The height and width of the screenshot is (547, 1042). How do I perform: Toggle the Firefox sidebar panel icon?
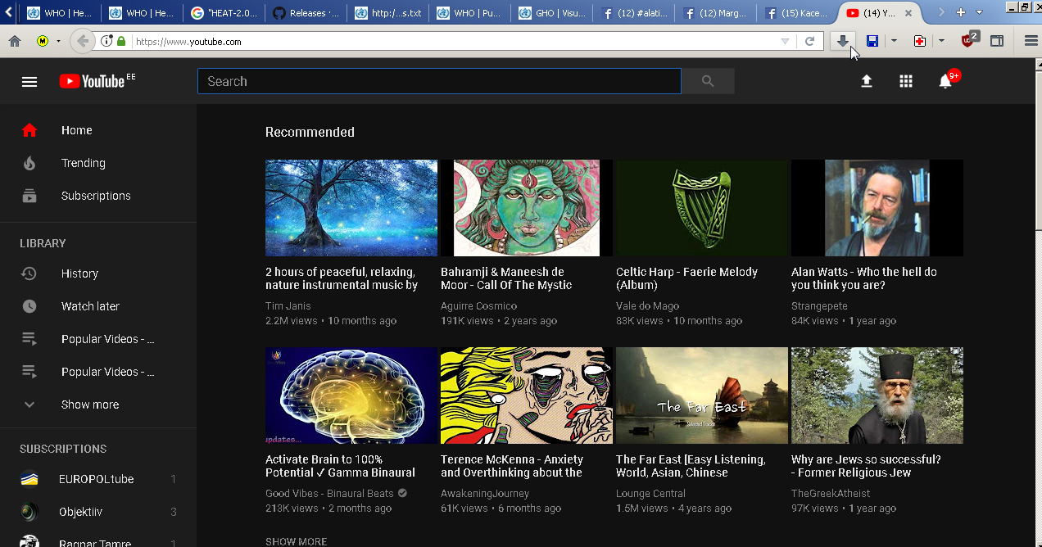tap(997, 41)
